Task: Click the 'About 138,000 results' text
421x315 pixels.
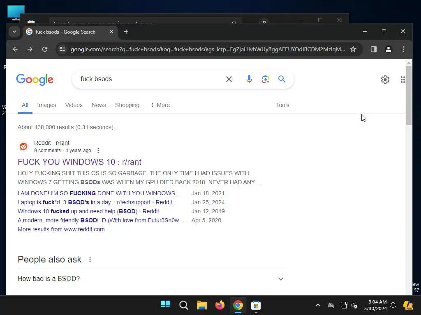Action: pyautogui.click(x=65, y=127)
